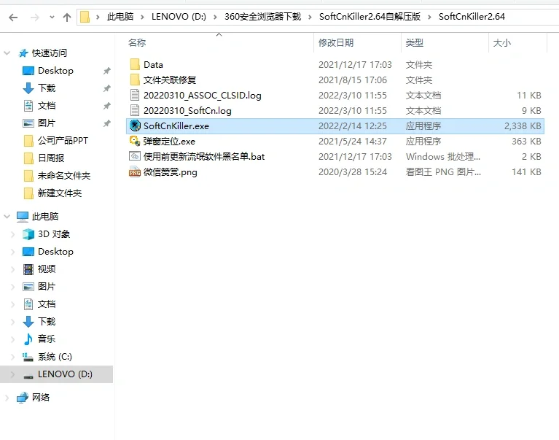
Task: Collapse the 快速访问 section
Action: point(7,53)
